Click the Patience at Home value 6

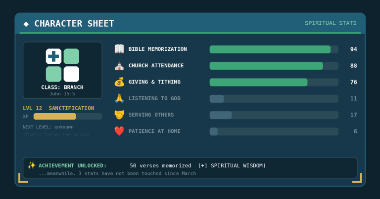tap(355, 131)
